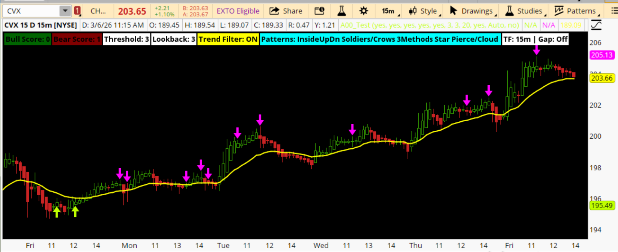This screenshot has width=618, height=252.
Task: Click the red link color number 1 icon
Action: [77, 11]
